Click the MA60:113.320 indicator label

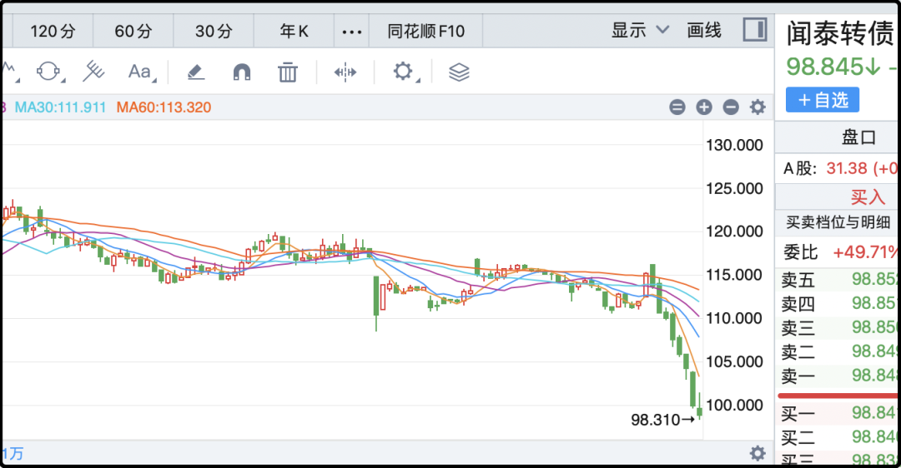click(164, 107)
